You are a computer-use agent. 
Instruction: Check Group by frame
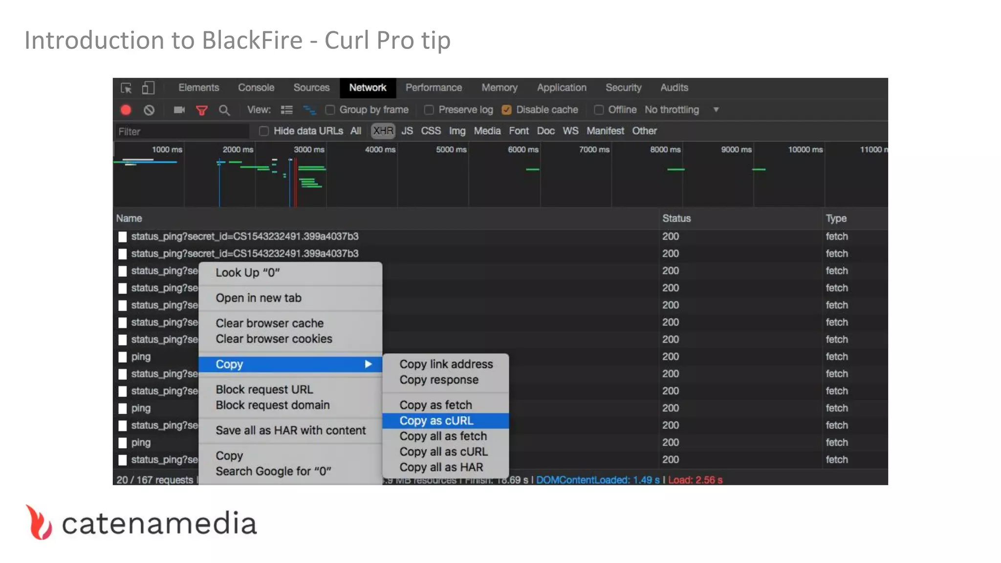coord(330,110)
